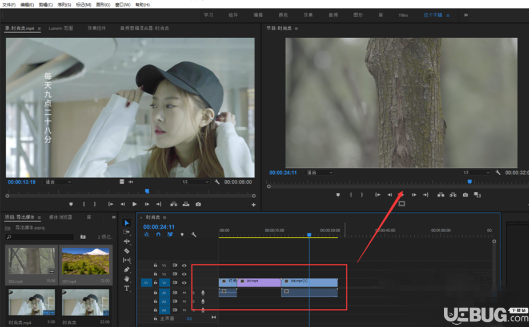Viewport: 529px width, 327px height.
Task: Select the Ripple Edit tool
Action: [126, 241]
